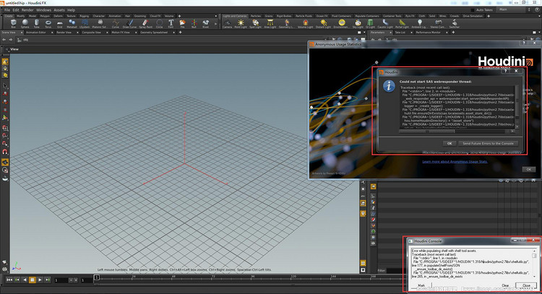The image size is (542, 294).
Task: Open the Main take dropdown
Action: coord(514,9)
